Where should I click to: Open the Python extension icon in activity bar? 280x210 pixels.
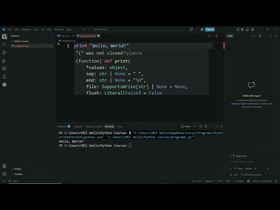[4, 84]
